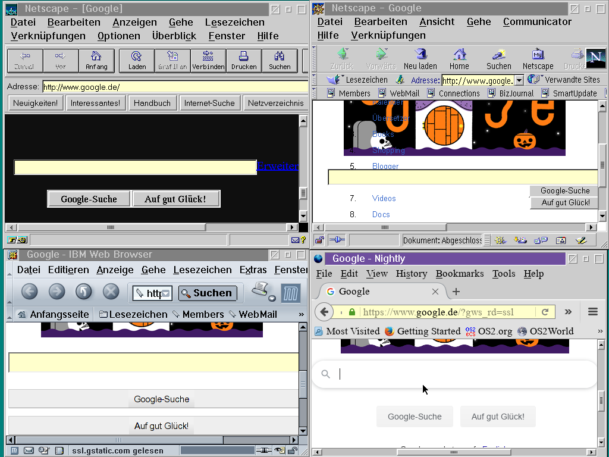Click the back arrow in IBM Web Browser
The image size is (609, 457).
point(30,292)
